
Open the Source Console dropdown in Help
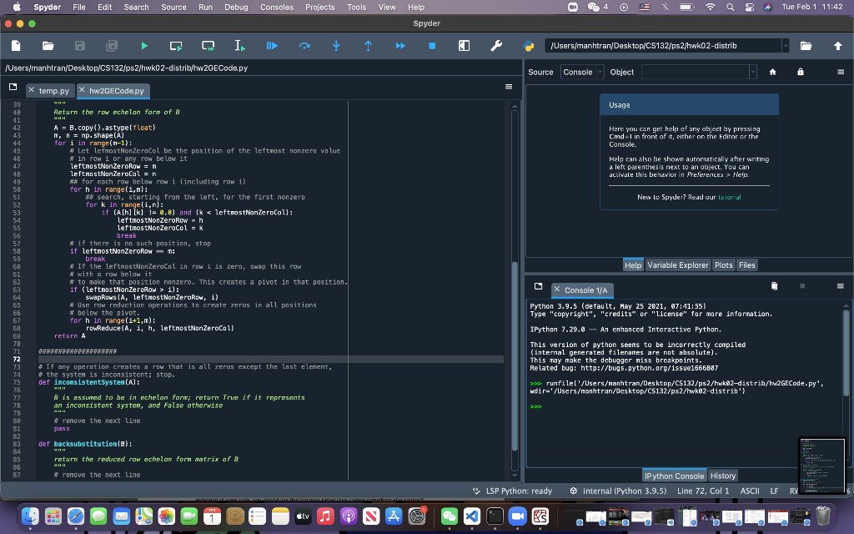tap(581, 73)
